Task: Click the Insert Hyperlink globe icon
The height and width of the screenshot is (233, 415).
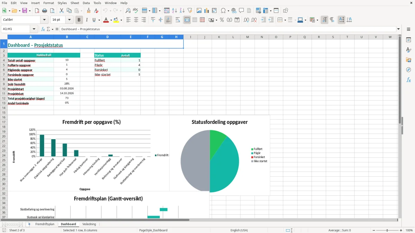Action: [234, 11]
